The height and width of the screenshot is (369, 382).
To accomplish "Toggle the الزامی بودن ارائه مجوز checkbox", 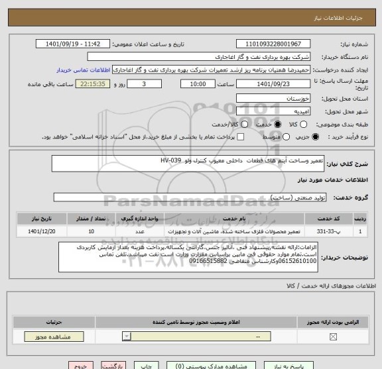I will tap(333, 337).
